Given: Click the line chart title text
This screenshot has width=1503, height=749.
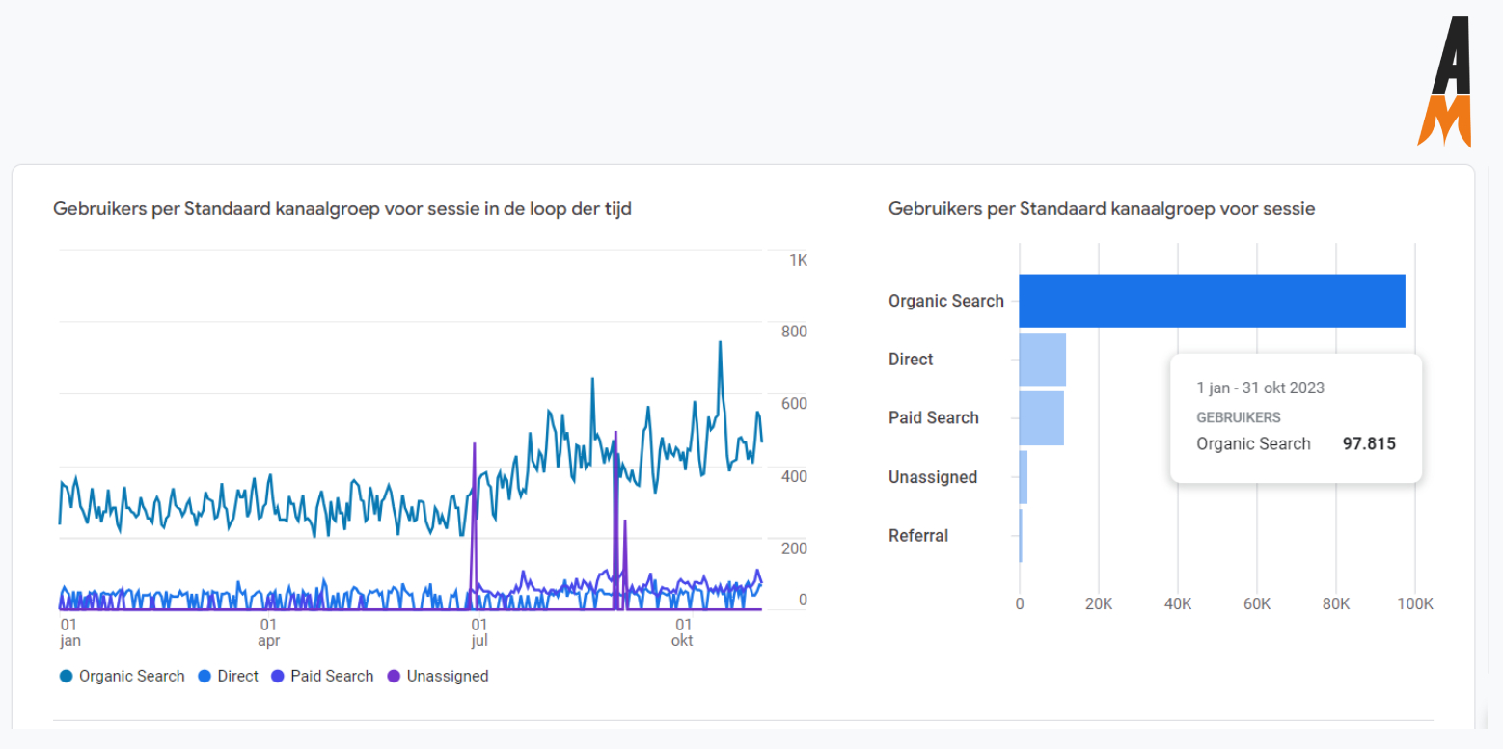Looking at the screenshot, I should pos(342,208).
